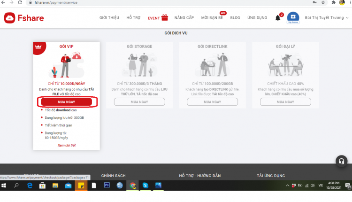Click the 'CHIẾT KHẤU CAO 40%' text

(x=285, y=84)
